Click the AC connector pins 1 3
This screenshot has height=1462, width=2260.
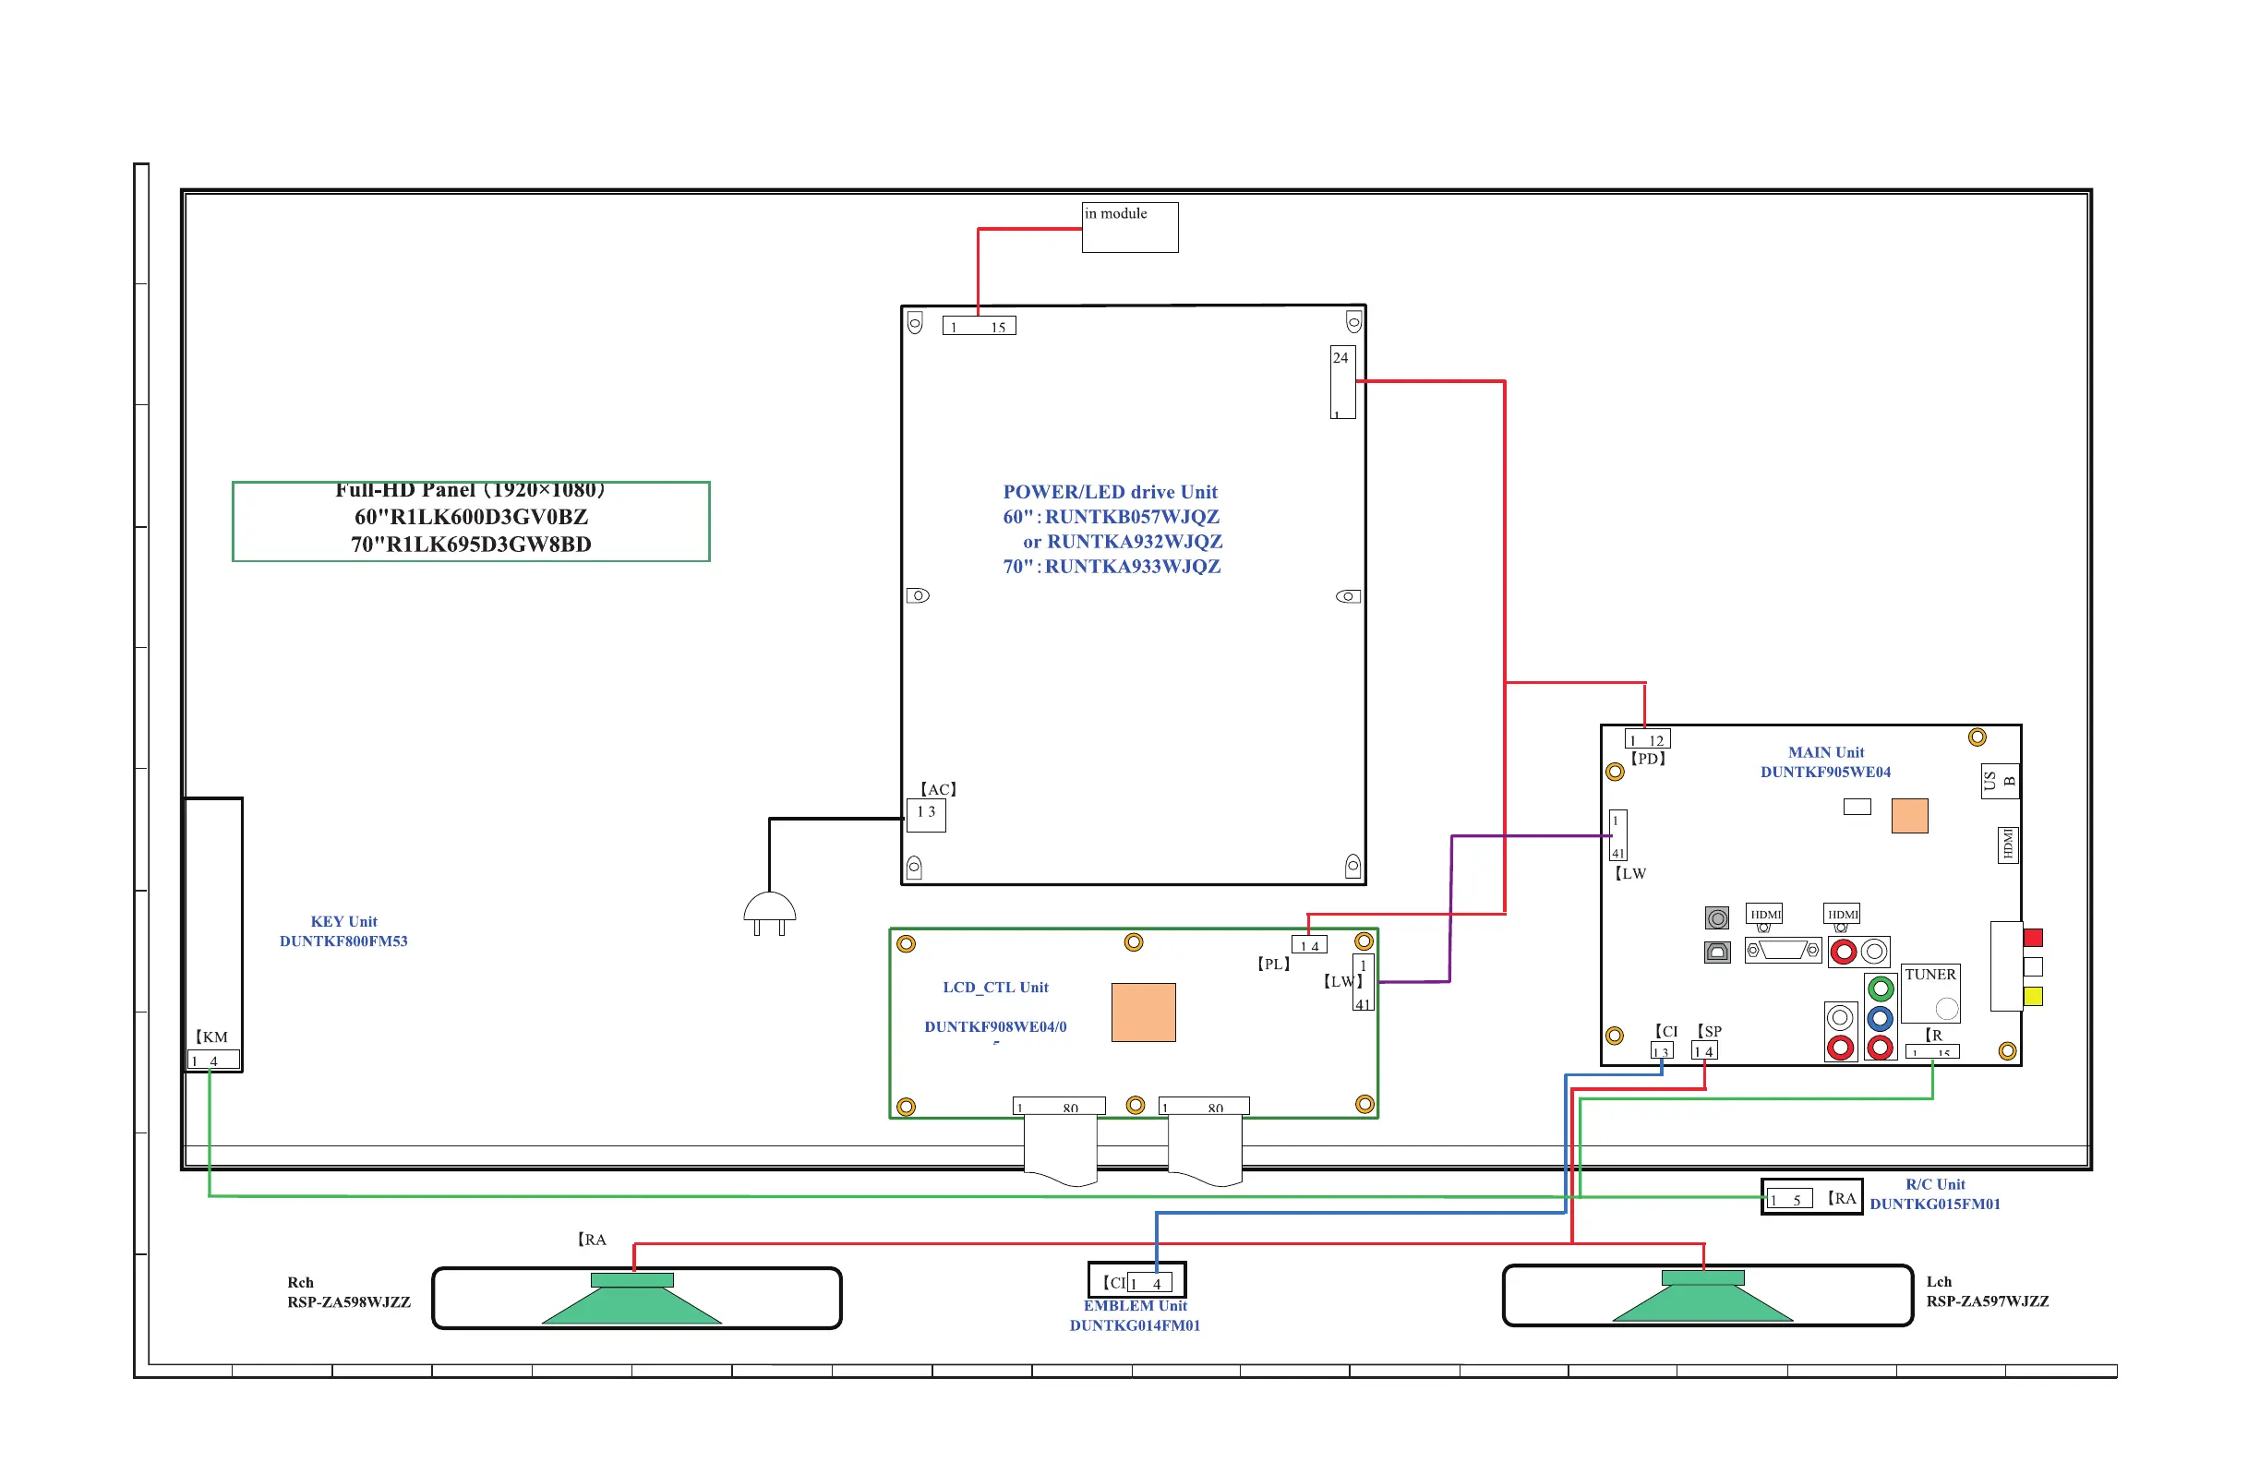pyautogui.click(x=926, y=815)
